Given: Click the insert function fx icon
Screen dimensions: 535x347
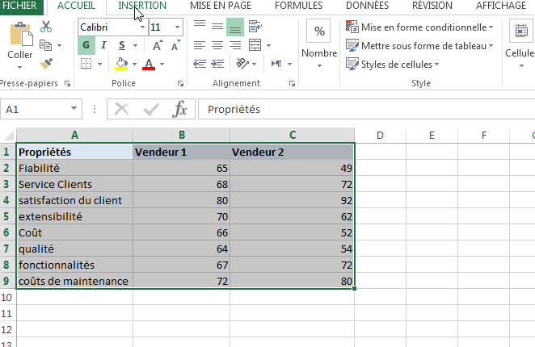Looking at the screenshot, I should pos(180,110).
